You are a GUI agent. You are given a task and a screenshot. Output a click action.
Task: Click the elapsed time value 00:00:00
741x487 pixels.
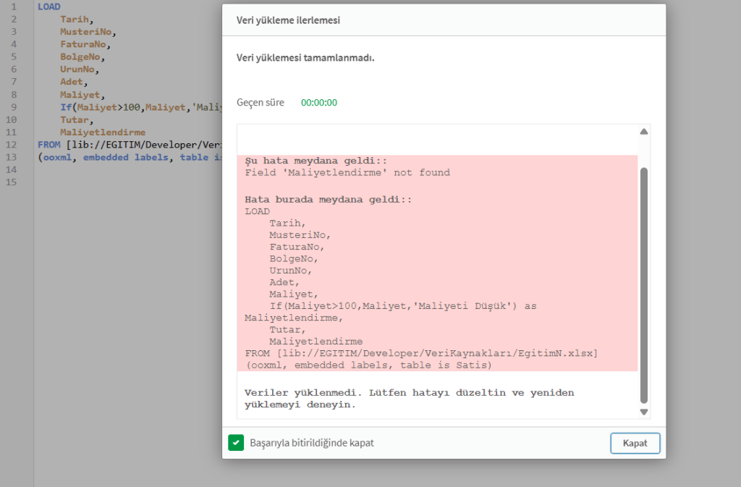(319, 103)
